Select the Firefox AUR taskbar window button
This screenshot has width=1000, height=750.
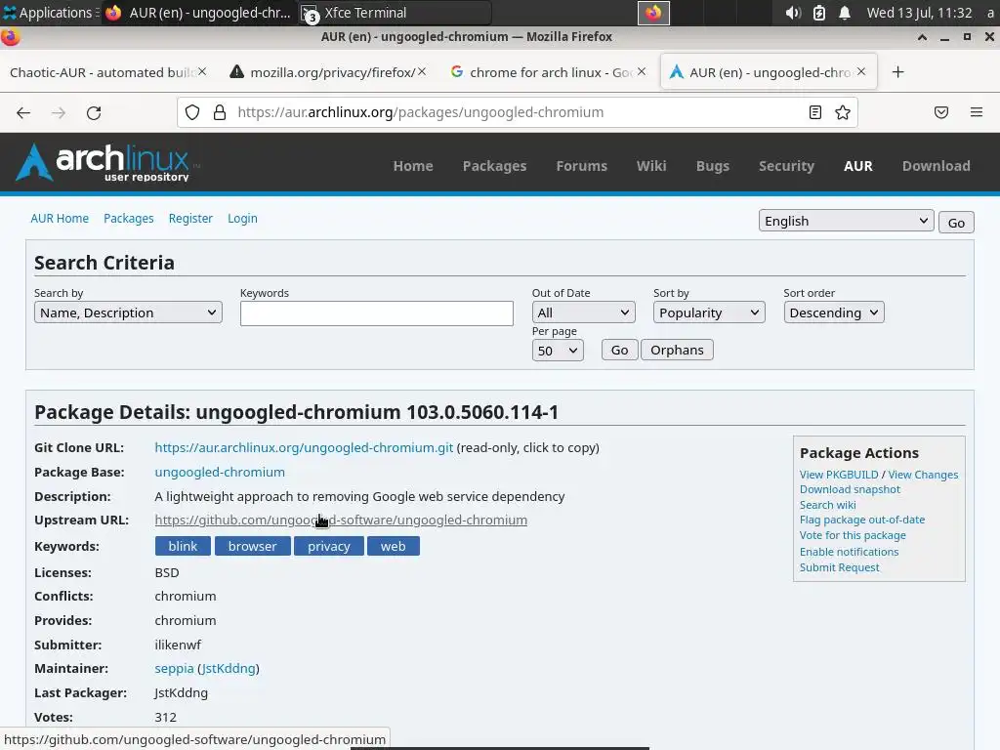[x=197, y=13]
